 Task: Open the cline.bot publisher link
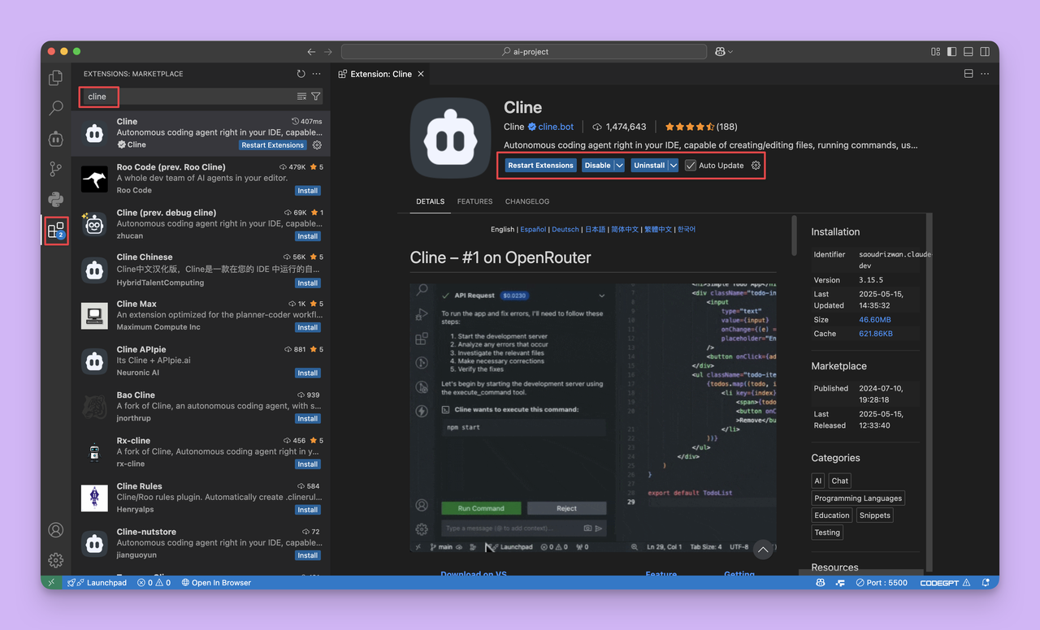556,127
